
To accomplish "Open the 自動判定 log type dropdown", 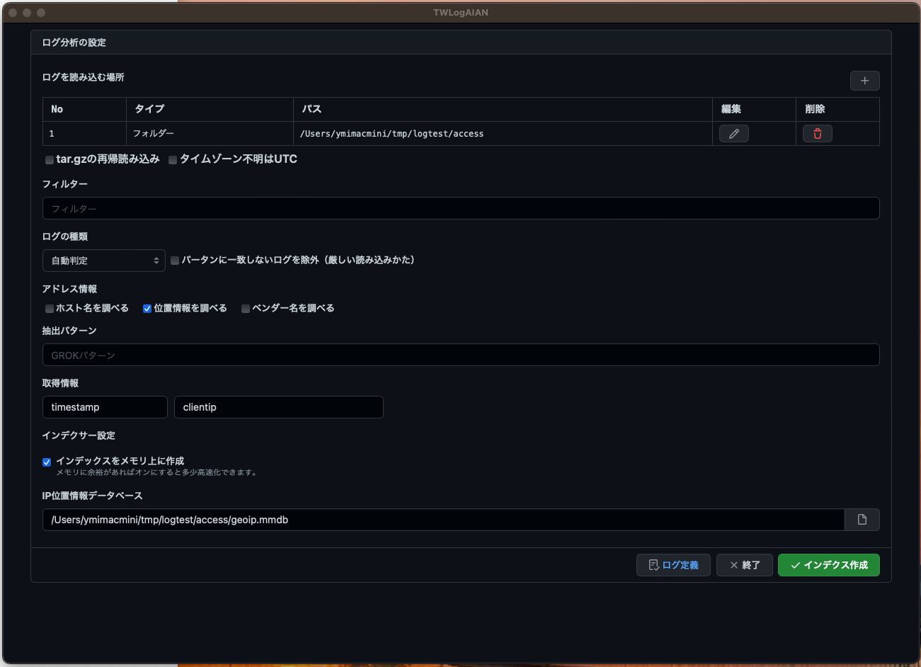I will pyautogui.click(x=104, y=261).
